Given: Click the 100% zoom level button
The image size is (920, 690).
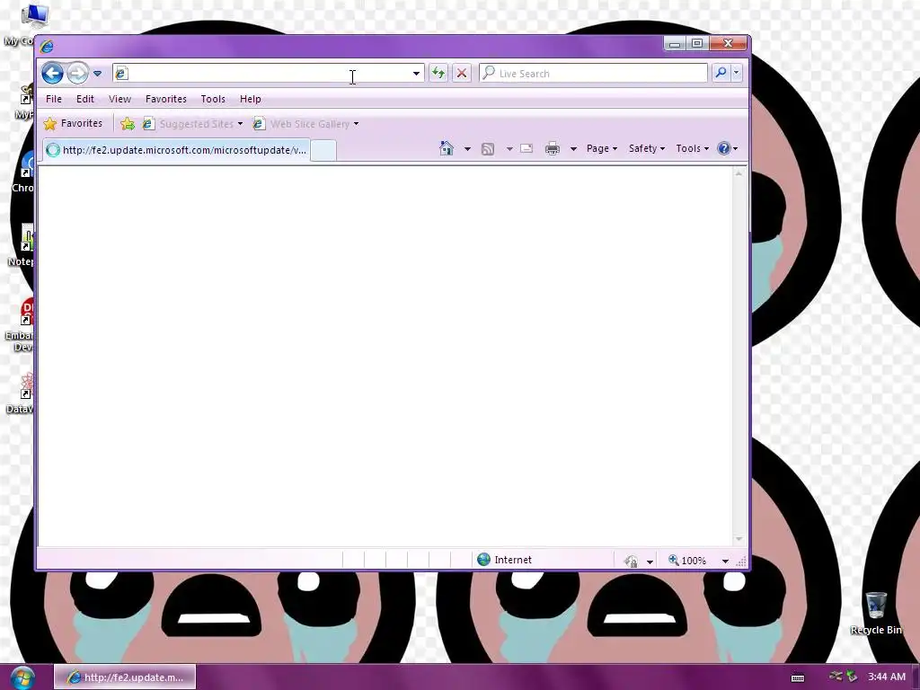Looking at the screenshot, I should (x=687, y=561).
